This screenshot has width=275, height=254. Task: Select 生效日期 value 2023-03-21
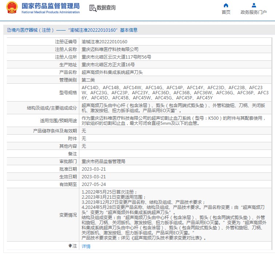coord(94,176)
